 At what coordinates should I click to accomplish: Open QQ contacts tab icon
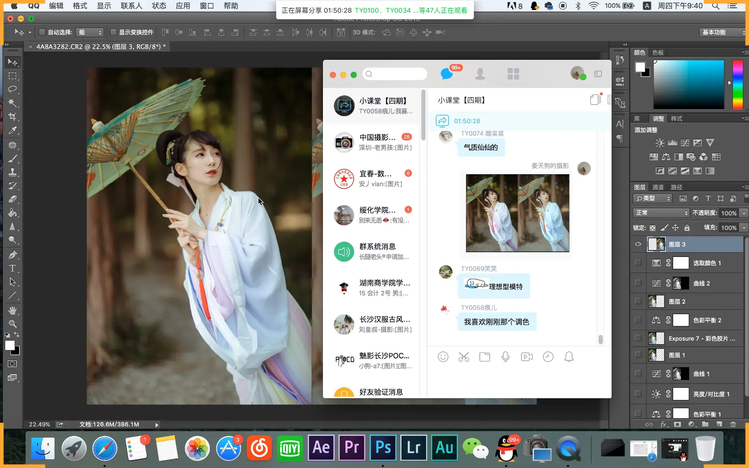pyautogui.click(x=480, y=74)
